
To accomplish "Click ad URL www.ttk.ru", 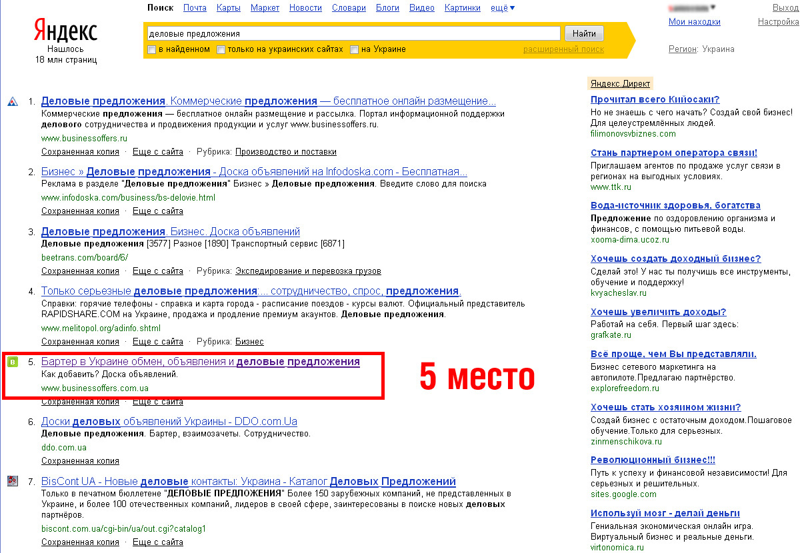I will pyautogui.click(x=611, y=187).
